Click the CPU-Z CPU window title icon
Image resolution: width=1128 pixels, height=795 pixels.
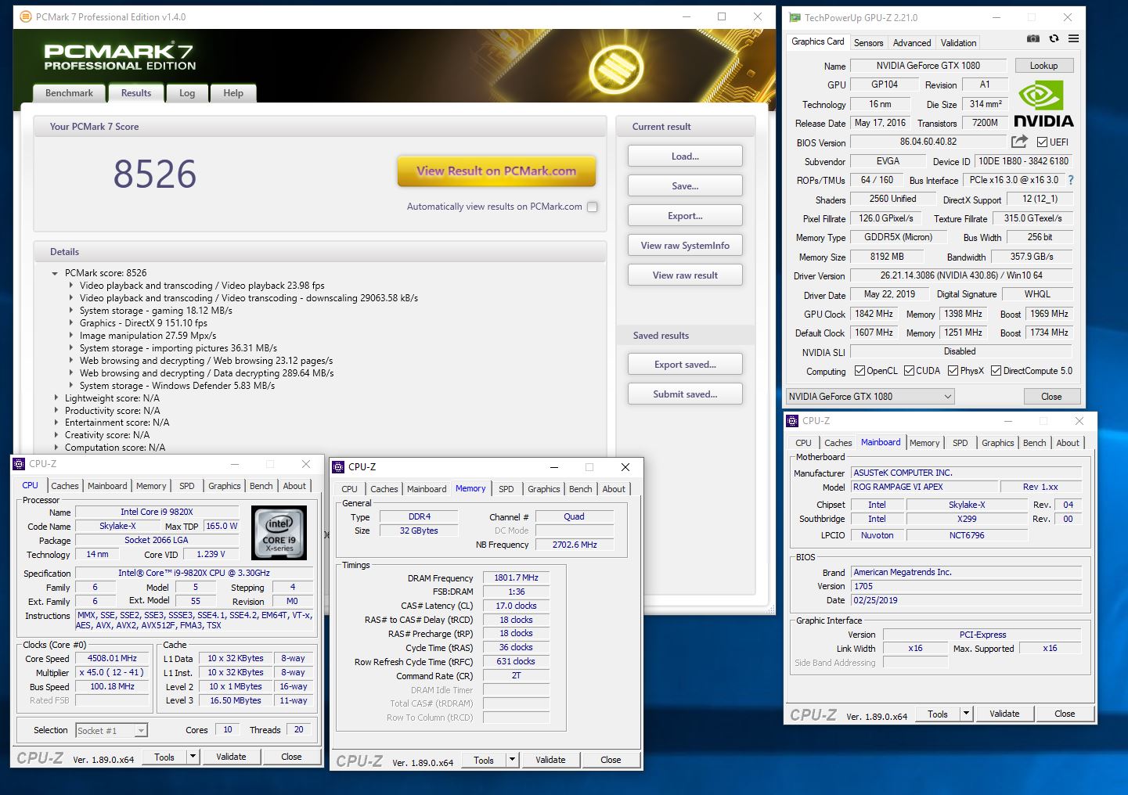click(19, 464)
